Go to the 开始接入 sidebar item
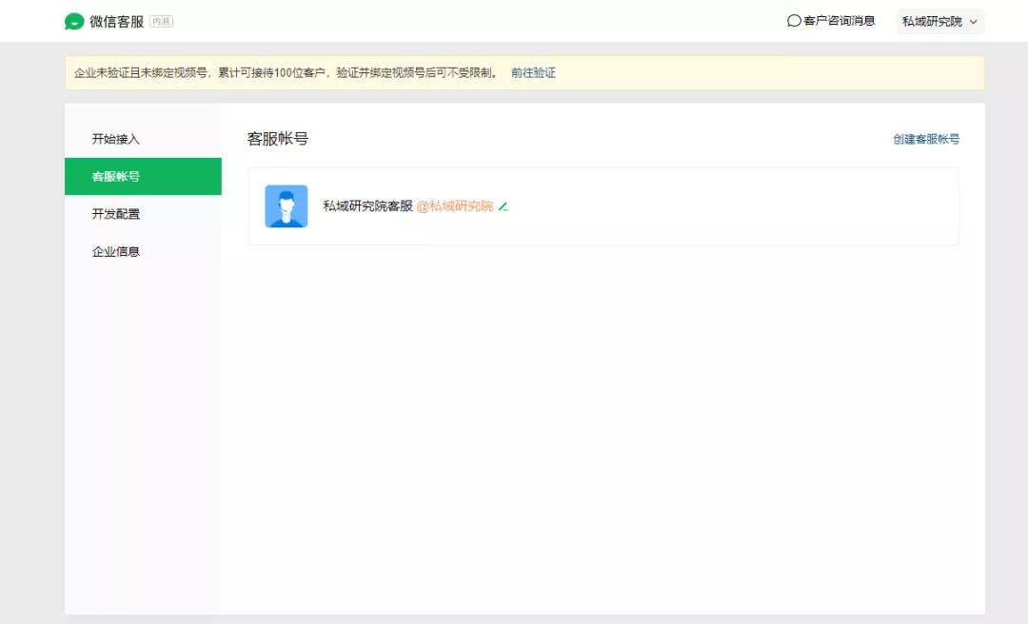 tap(116, 139)
